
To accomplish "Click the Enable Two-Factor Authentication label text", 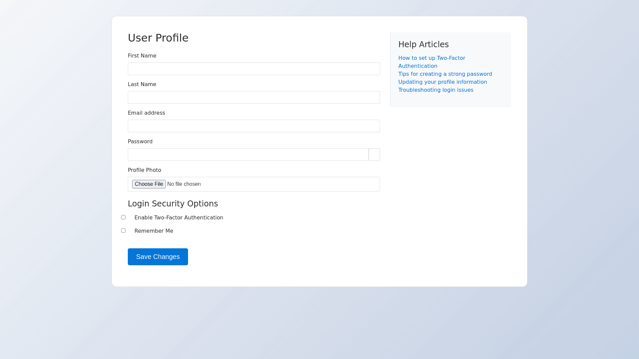I will click(x=179, y=217).
